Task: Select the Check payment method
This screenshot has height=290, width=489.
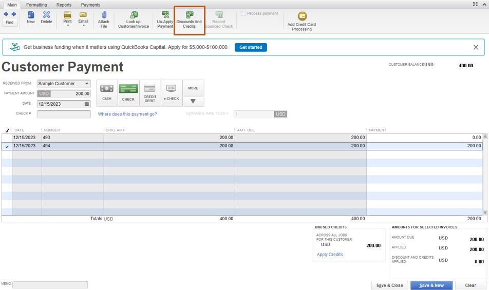Action: [x=128, y=93]
